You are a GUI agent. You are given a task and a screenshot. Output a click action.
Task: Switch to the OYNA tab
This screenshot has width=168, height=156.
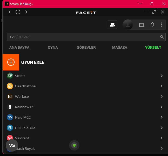pos(53,47)
